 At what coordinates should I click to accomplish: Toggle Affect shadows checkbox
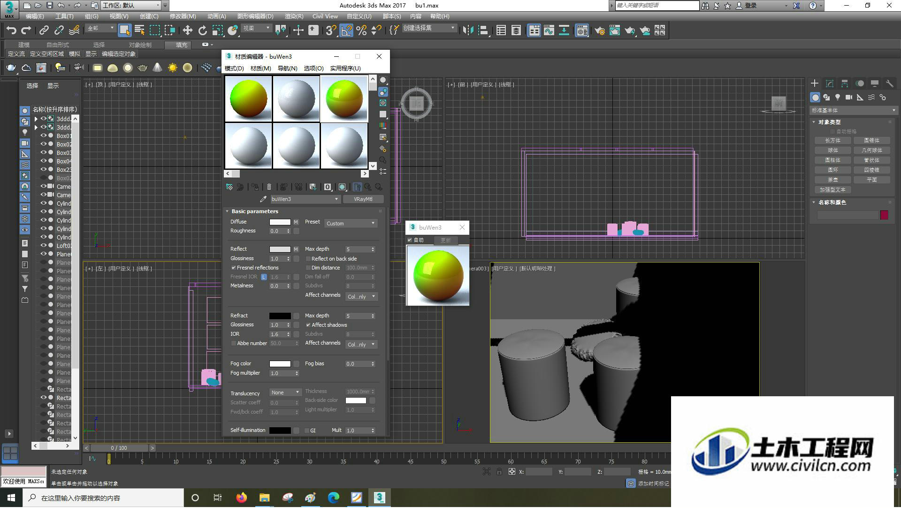coord(308,325)
